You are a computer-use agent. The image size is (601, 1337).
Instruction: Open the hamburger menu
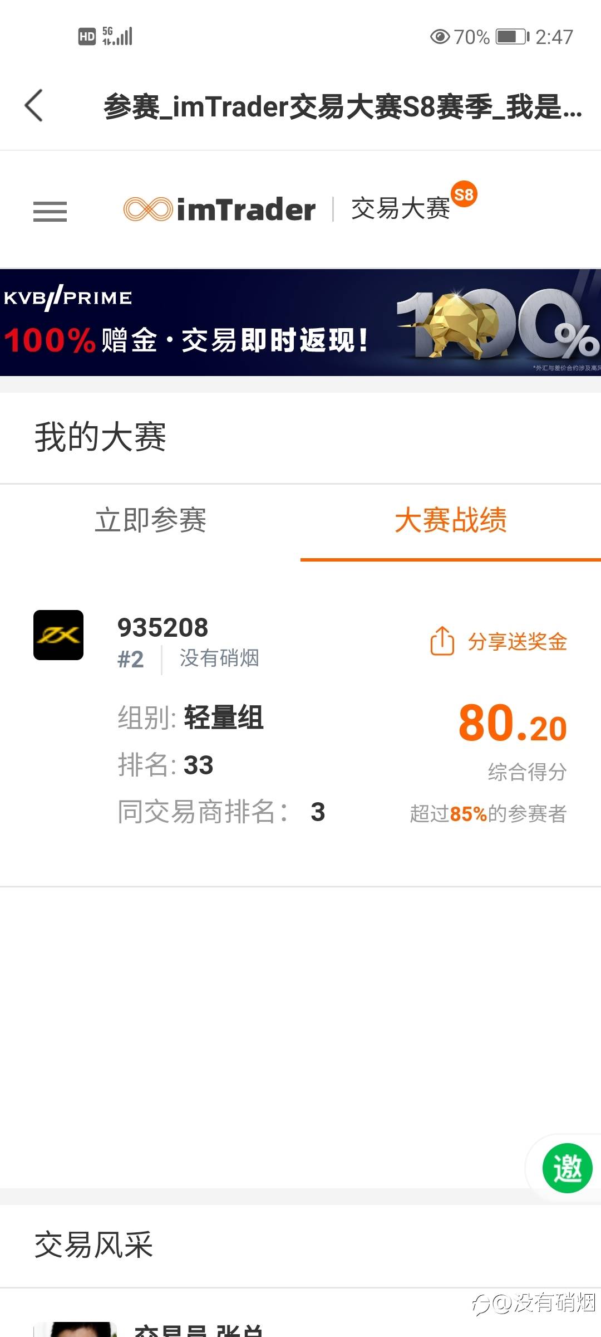50,211
